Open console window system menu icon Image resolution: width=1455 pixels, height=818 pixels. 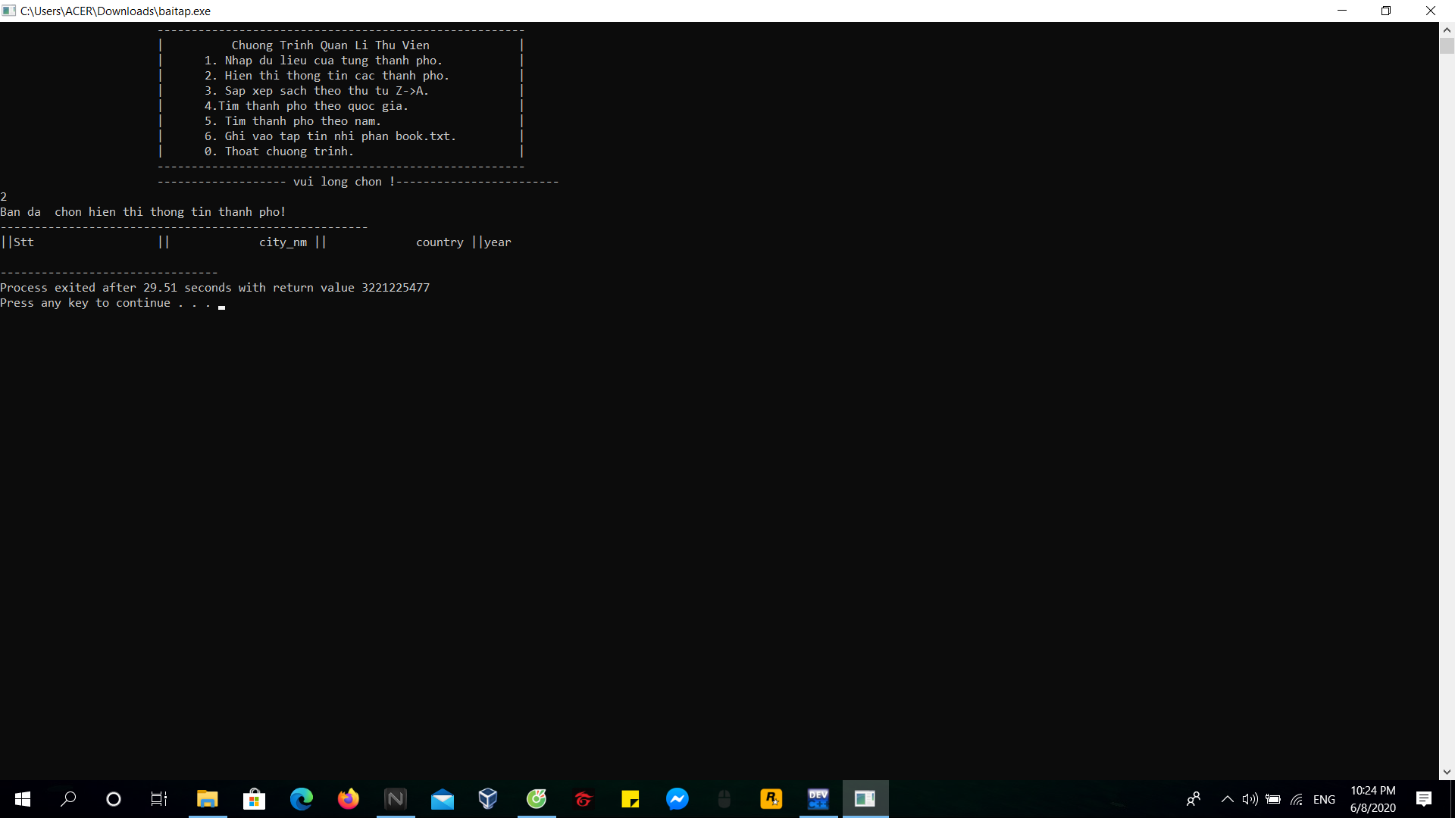pyautogui.click(x=9, y=11)
